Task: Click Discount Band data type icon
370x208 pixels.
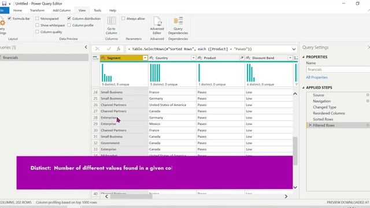Action: (x=248, y=58)
